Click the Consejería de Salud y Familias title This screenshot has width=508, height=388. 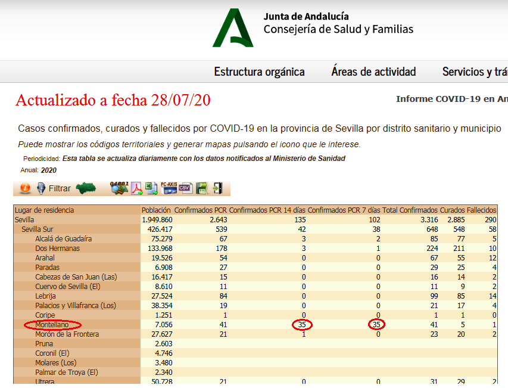338,29
